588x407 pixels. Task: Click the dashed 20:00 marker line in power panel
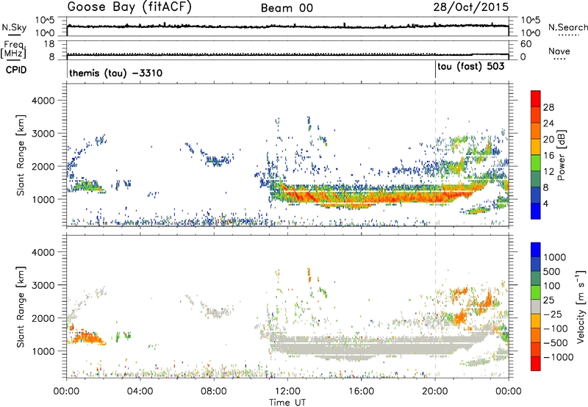pyautogui.click(x=435, y=154)
